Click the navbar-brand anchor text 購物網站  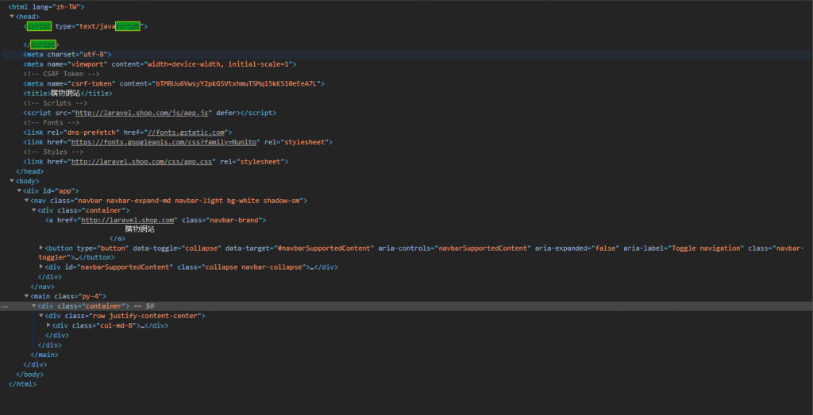pyautogui.click(x=140, y=229)
